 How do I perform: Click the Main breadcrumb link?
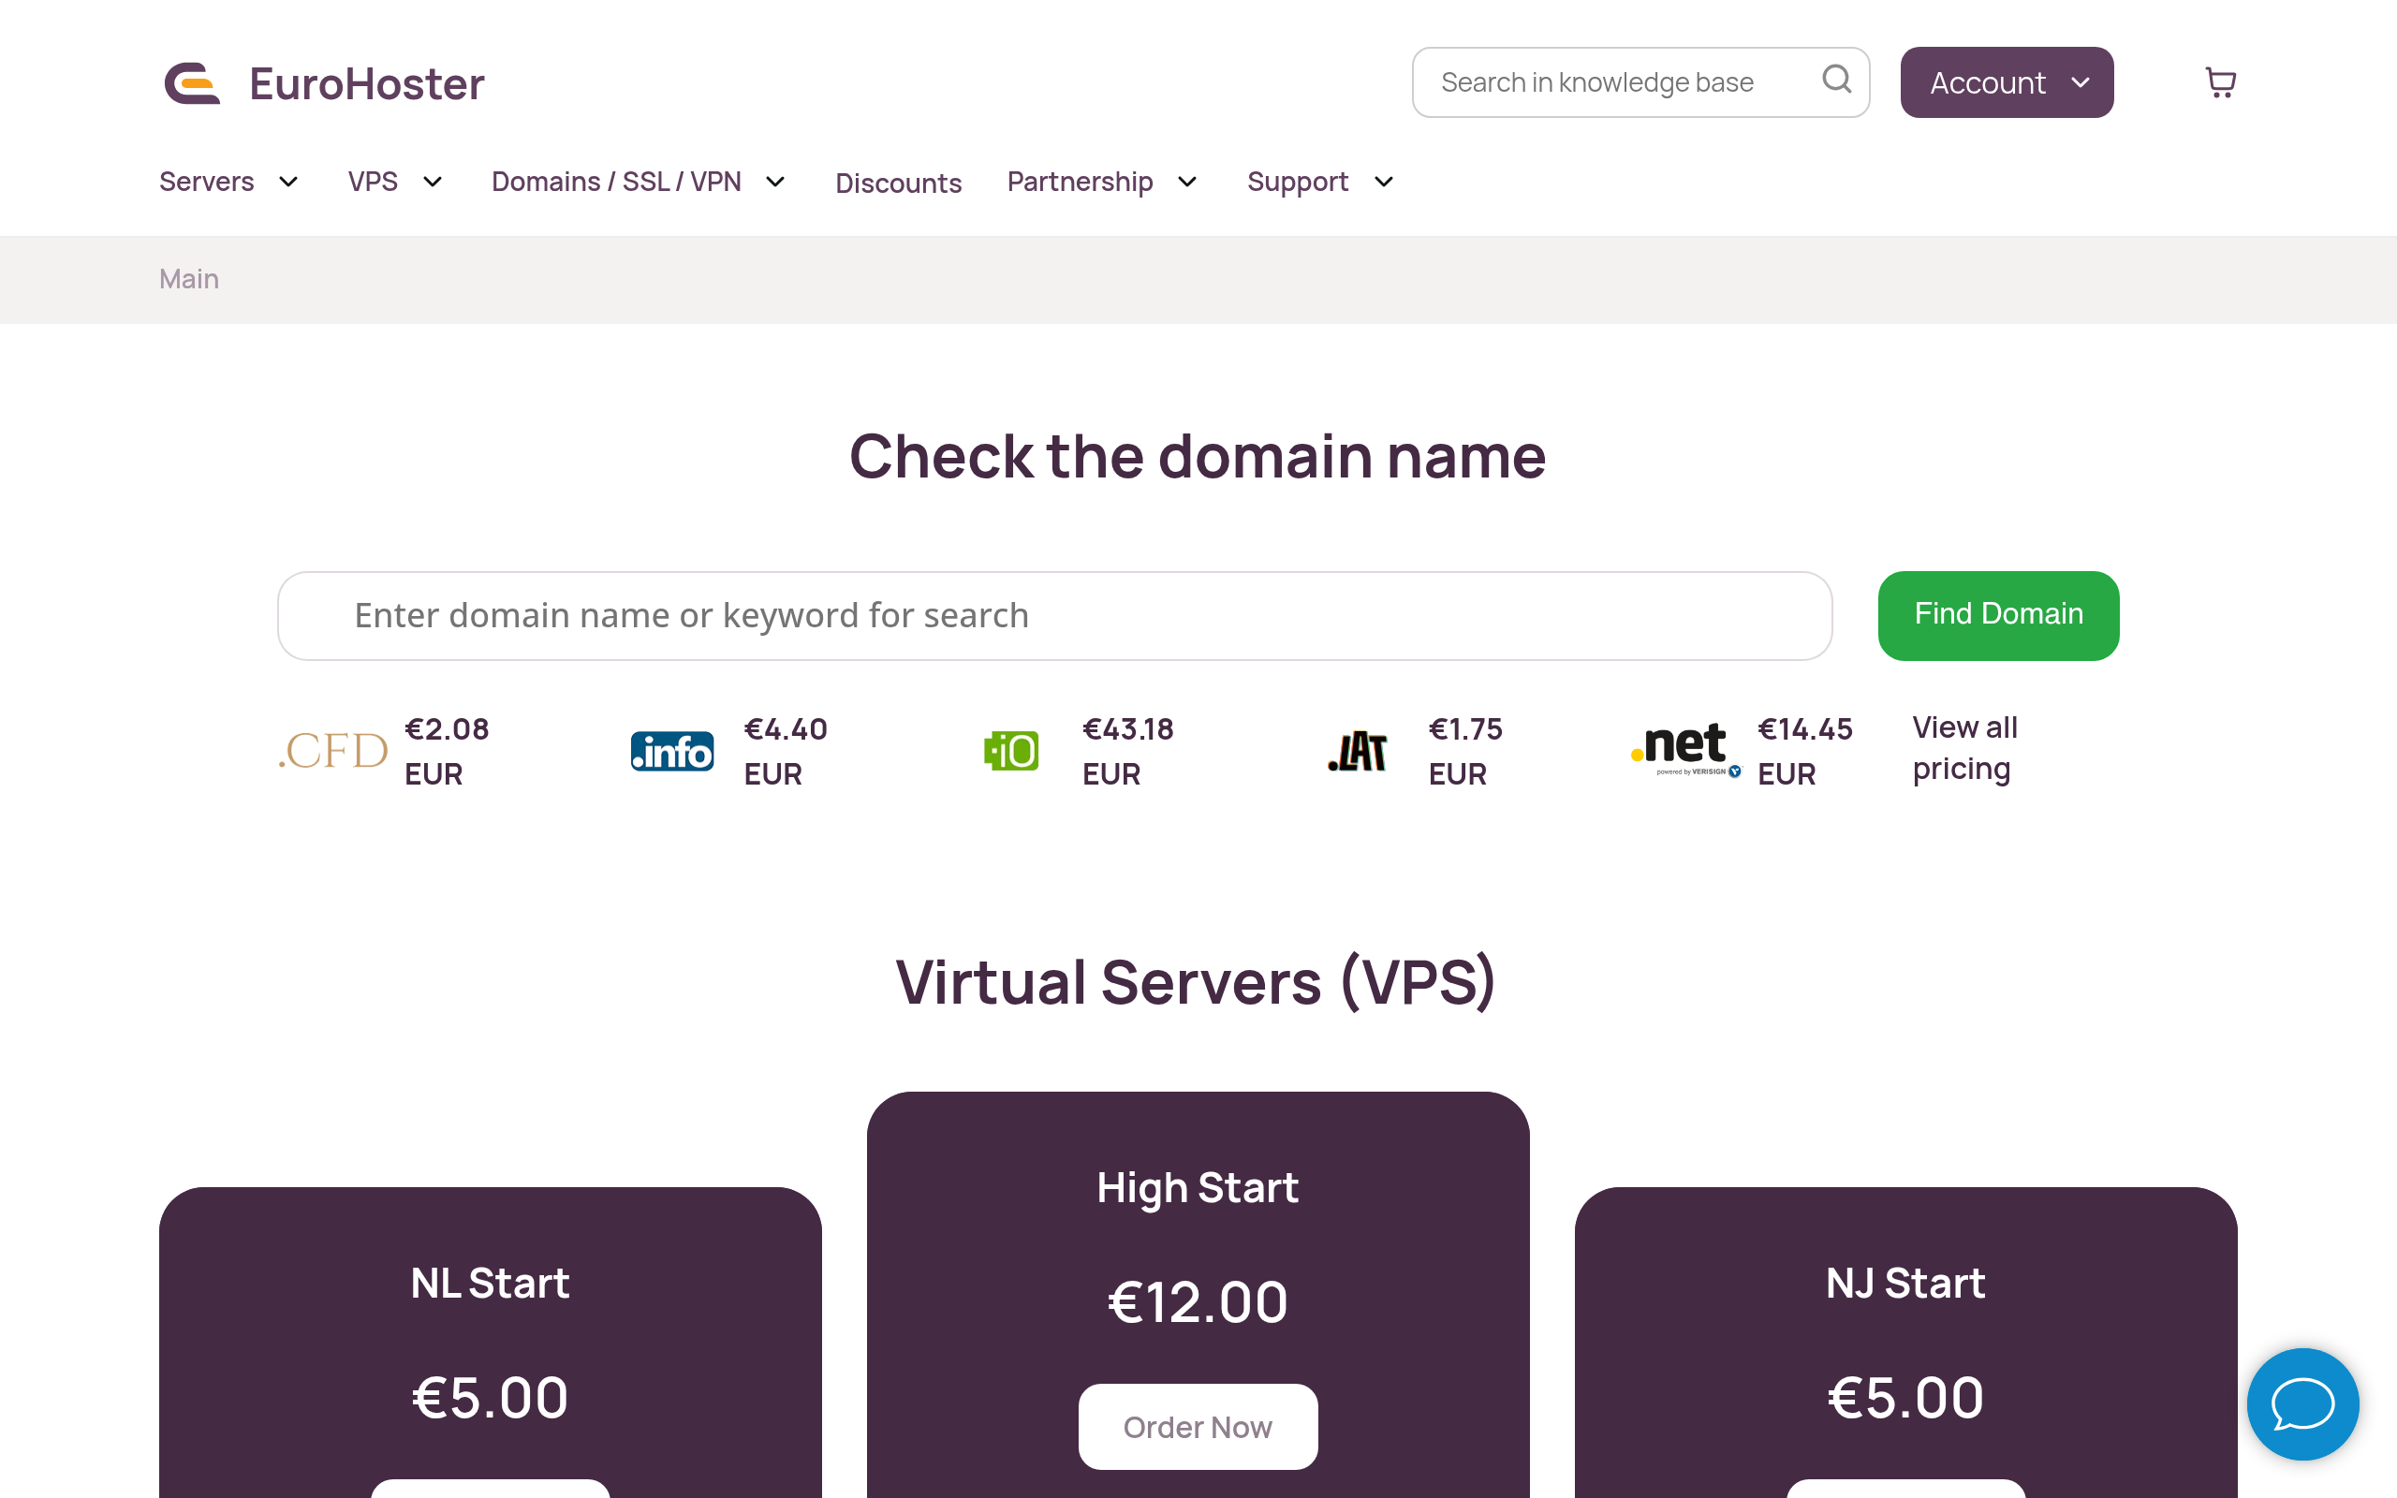pos(189,278)
